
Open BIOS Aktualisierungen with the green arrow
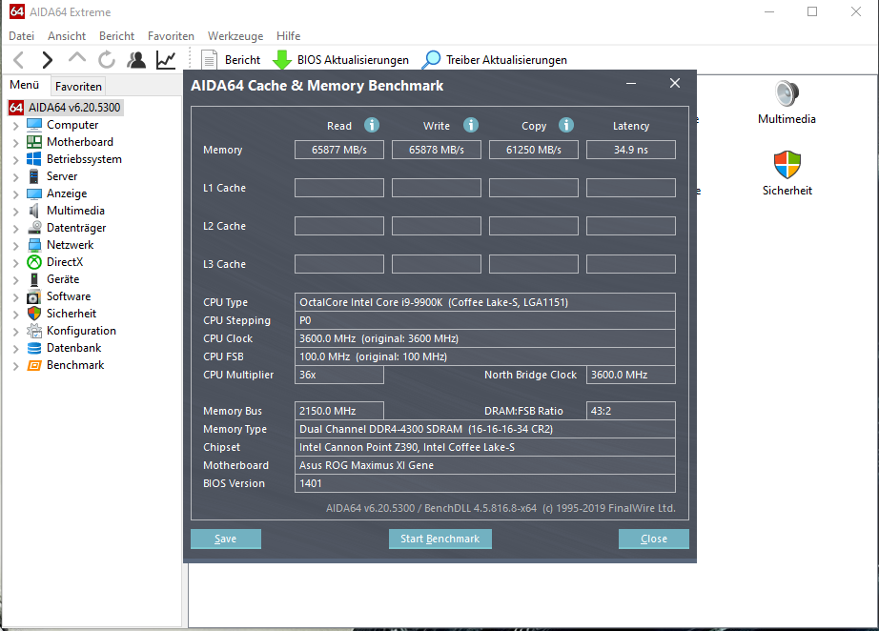pyautogui.click(x=341, y=60)
